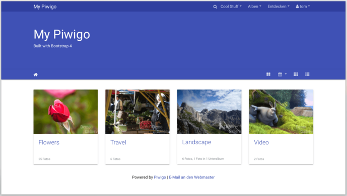Click the red rose Flowers thumbnail

pyautogui.click(x=65, y=112)
